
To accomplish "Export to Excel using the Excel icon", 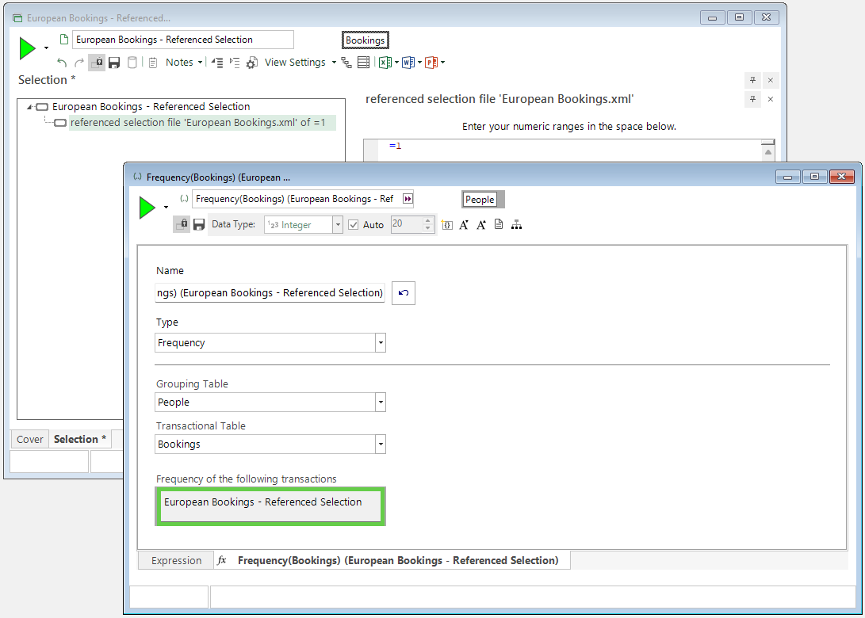I will pyautogui.click(x=385, y=63).
